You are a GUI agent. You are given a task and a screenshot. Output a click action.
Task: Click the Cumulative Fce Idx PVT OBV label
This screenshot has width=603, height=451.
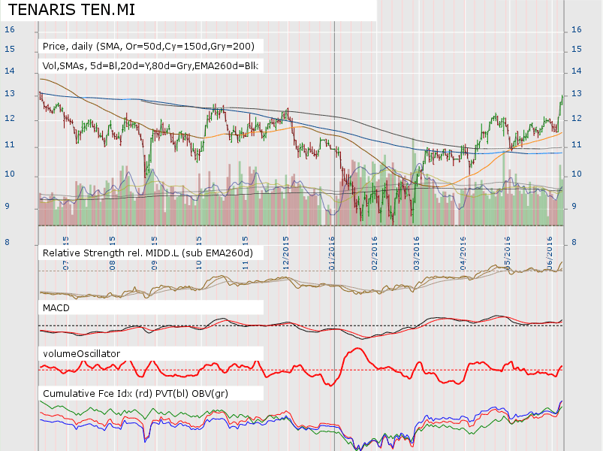[135, 393]
